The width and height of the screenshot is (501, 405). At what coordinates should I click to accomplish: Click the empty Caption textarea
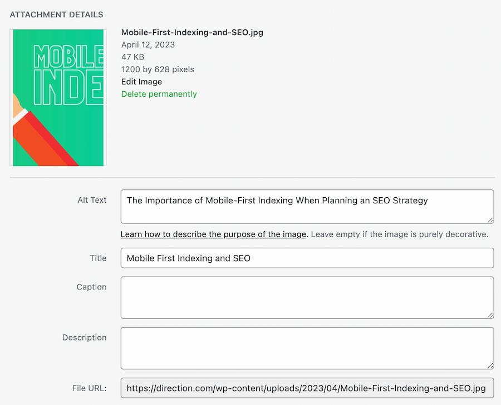point(306,297)
